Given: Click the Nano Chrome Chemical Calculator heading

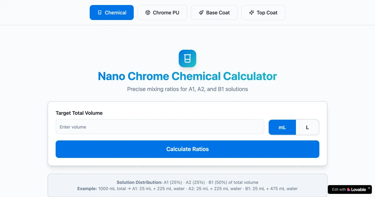Looking at the screenshot, I should coord(187,76).
